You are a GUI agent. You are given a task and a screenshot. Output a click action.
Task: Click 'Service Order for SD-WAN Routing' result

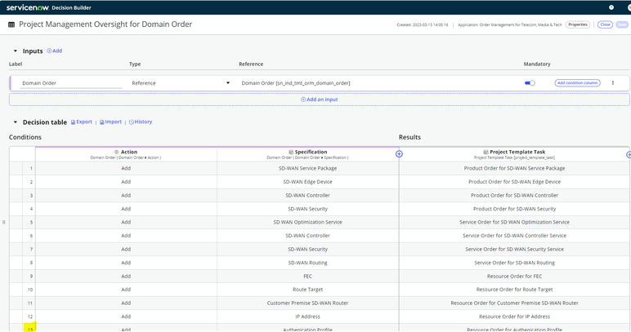point(514,263)
